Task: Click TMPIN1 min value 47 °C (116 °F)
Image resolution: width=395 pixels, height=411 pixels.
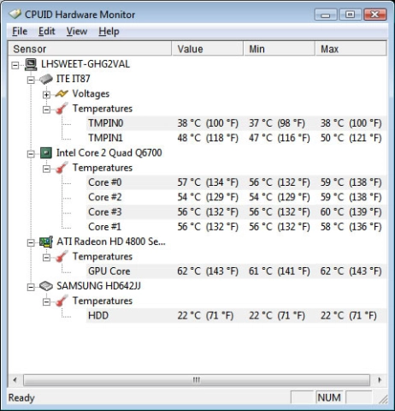Action: [x=280, y=138]
